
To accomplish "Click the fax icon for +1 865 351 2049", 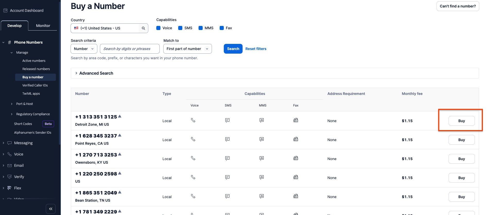I will coord(296,196).
